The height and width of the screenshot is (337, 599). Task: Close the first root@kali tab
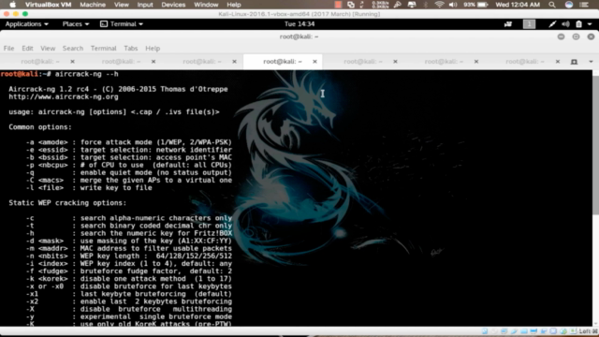point(72,62)
